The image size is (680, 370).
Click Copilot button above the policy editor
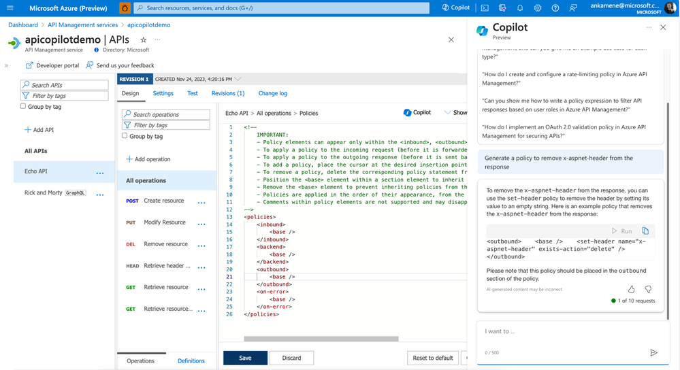pyautogui.click(x=417, y=113)
